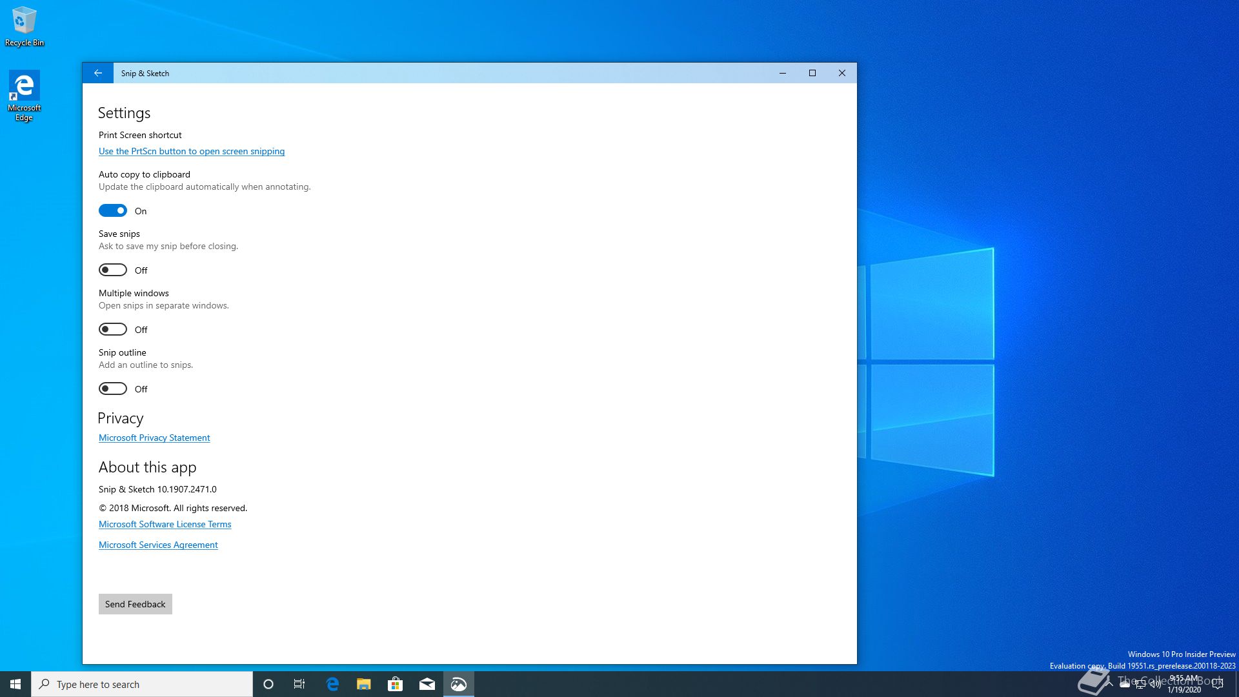
Task: Close the Snip & Sketch window
Action: pyautogui.click(x=842, y=73)
